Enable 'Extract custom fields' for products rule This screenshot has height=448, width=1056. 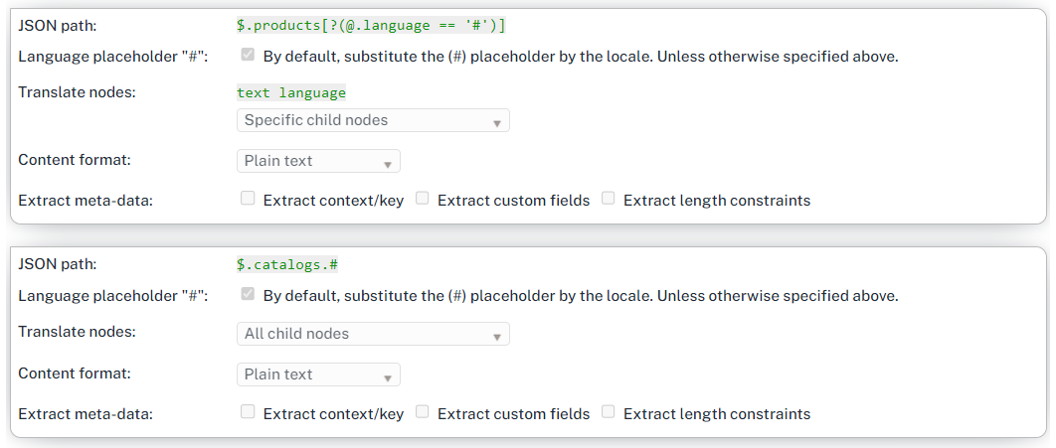point(423,199)
